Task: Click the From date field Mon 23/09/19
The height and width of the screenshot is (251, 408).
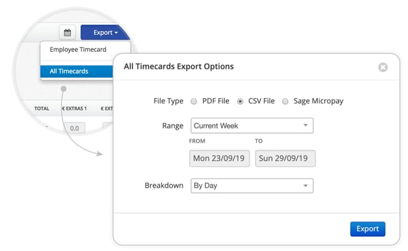Action: pos(220,158)
